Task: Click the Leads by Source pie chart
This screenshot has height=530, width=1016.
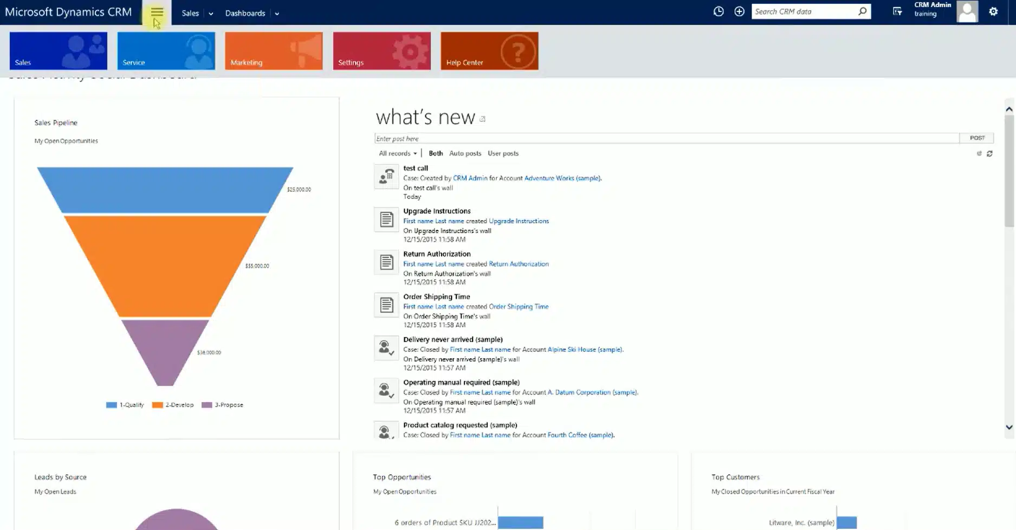Action: [x=176, y=521]
